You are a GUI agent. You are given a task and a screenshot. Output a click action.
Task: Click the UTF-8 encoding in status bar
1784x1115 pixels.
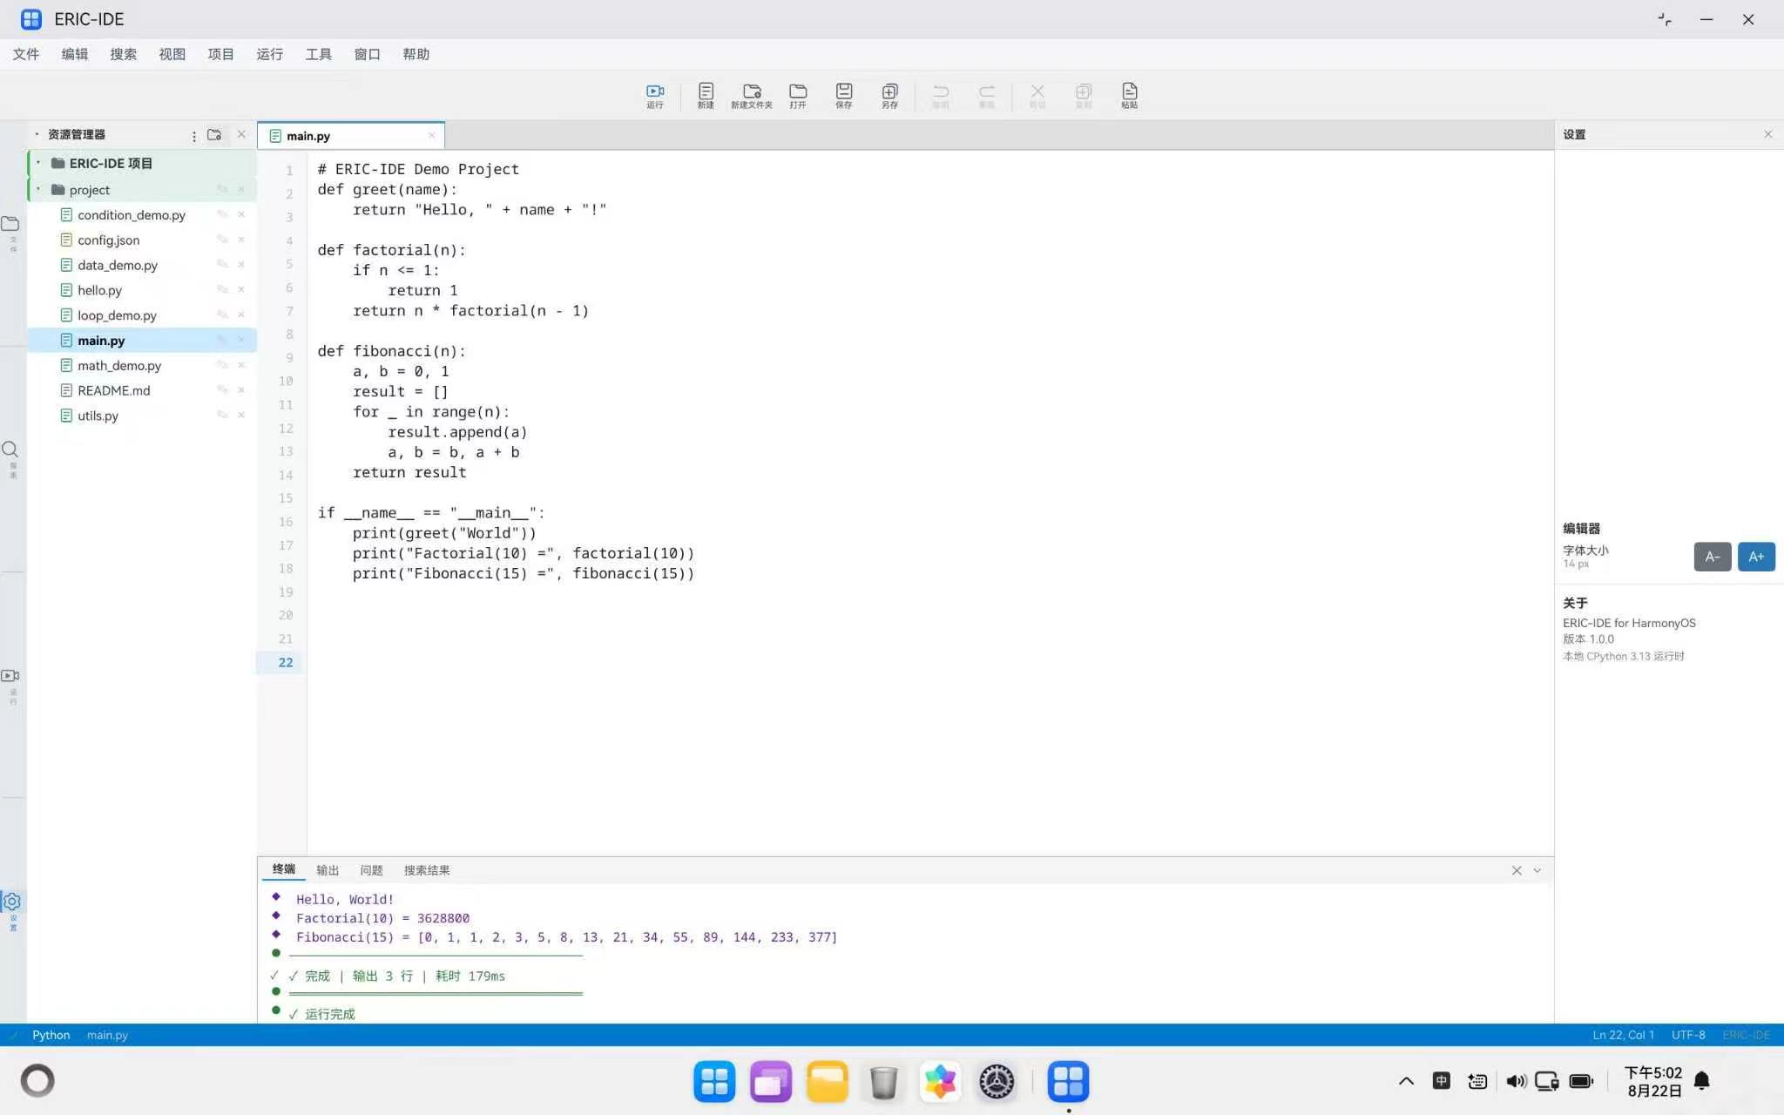click(1688, 1035)
